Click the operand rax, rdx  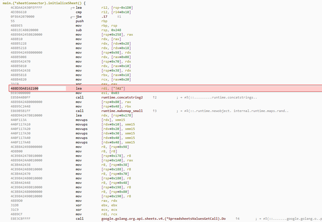pos(109,201)
